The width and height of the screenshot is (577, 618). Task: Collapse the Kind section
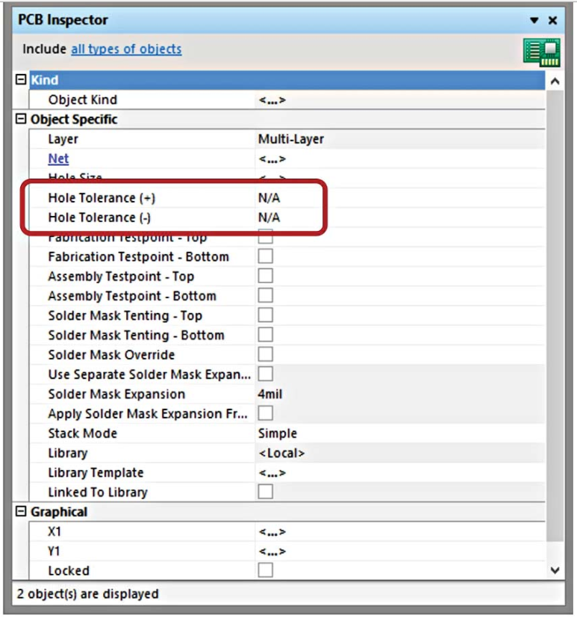click(x=21, y=80)
